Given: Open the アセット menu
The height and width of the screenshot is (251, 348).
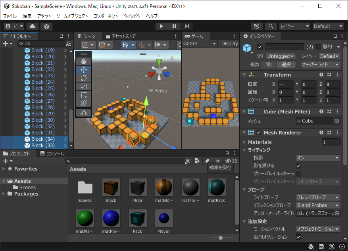Looking at the screenshot, I should pyautogui.click(x=44, y=16).
